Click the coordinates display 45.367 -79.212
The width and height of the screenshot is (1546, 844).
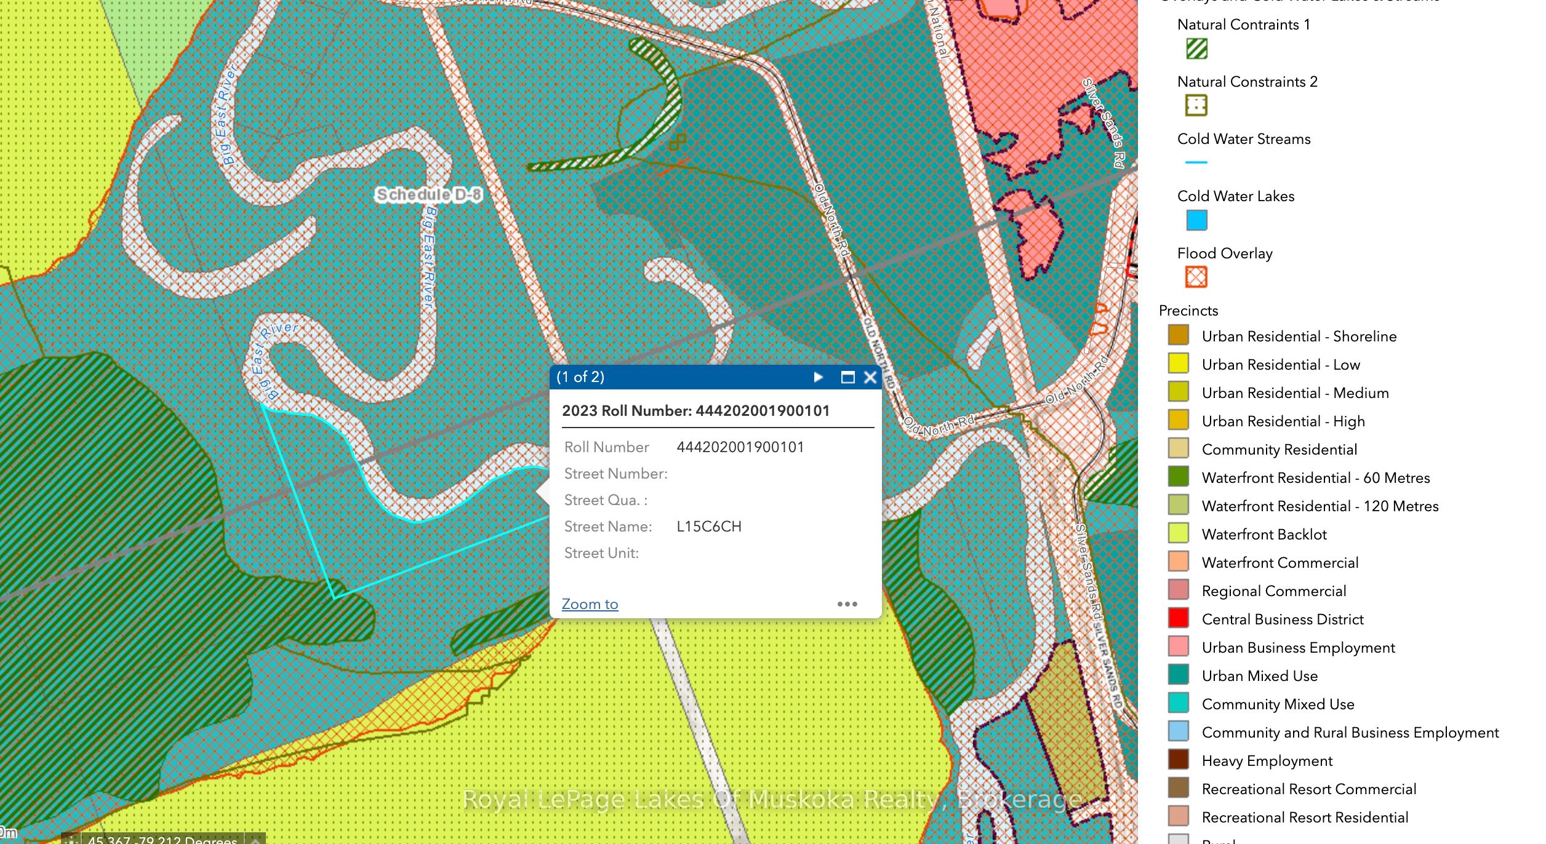point(162,840)
